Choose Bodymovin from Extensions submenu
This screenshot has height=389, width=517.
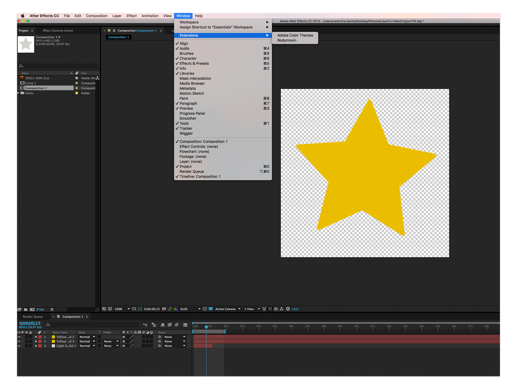(x=287, y=40)
